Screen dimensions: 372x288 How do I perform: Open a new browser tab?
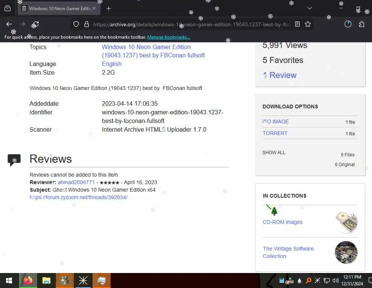(109, 9)
